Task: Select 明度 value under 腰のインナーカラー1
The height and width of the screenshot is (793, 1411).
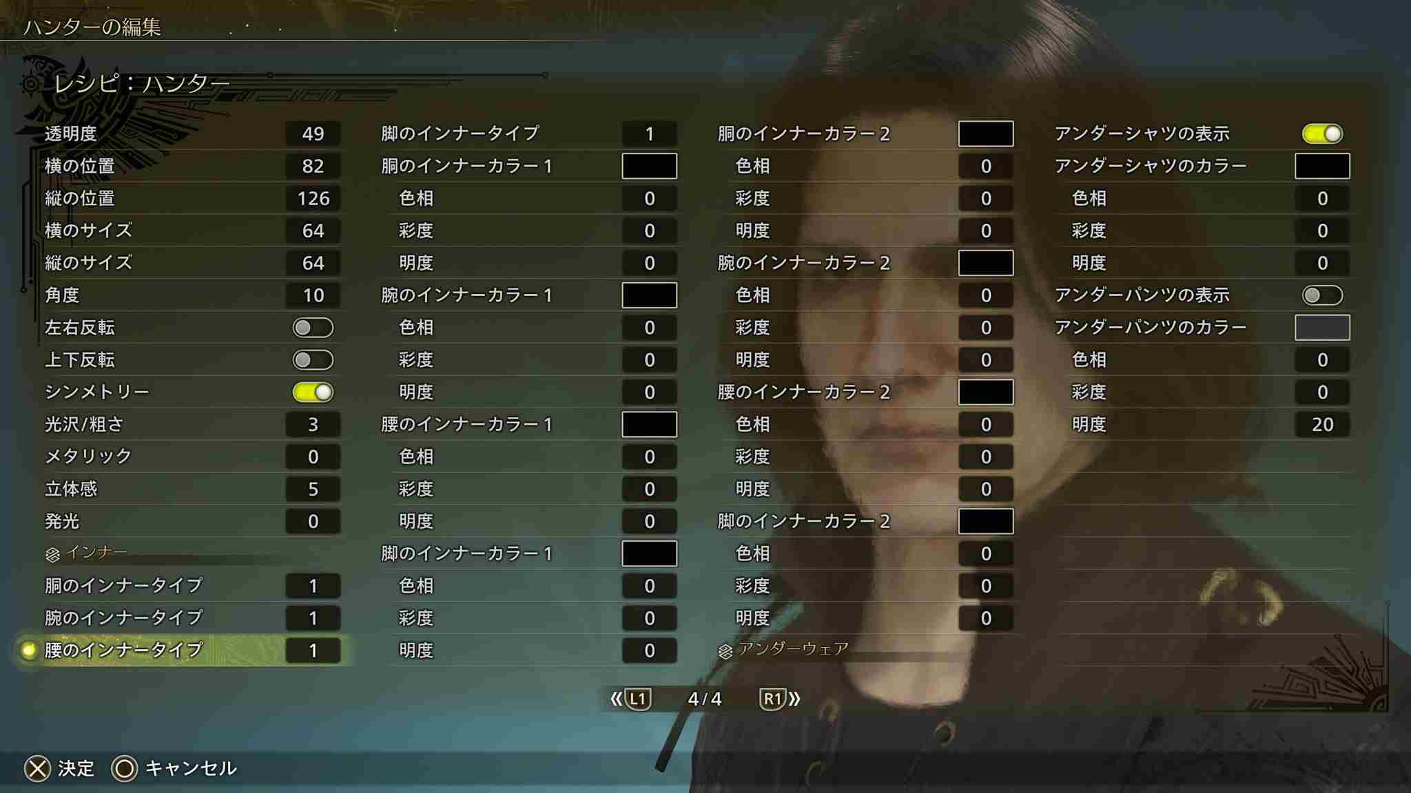Action: pos(649,521)
